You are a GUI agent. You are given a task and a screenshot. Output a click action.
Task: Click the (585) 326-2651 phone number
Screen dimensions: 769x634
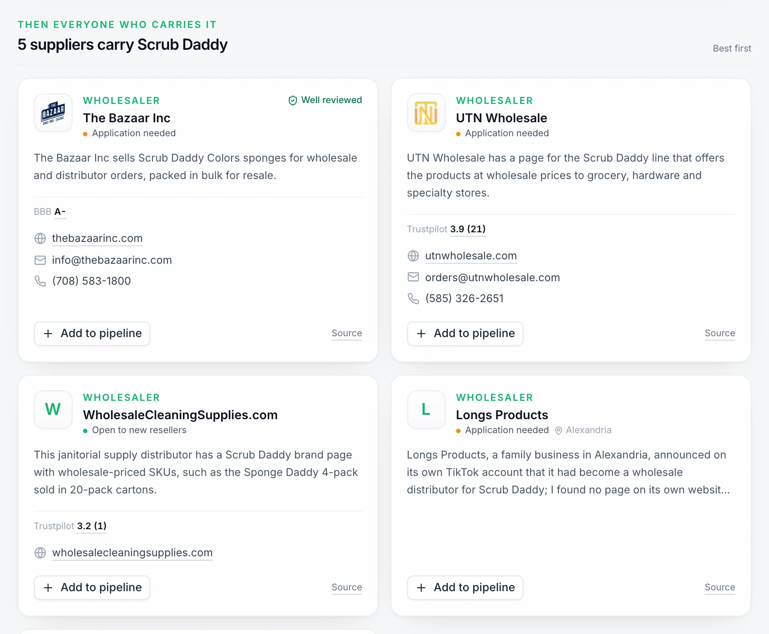[464, 298]
